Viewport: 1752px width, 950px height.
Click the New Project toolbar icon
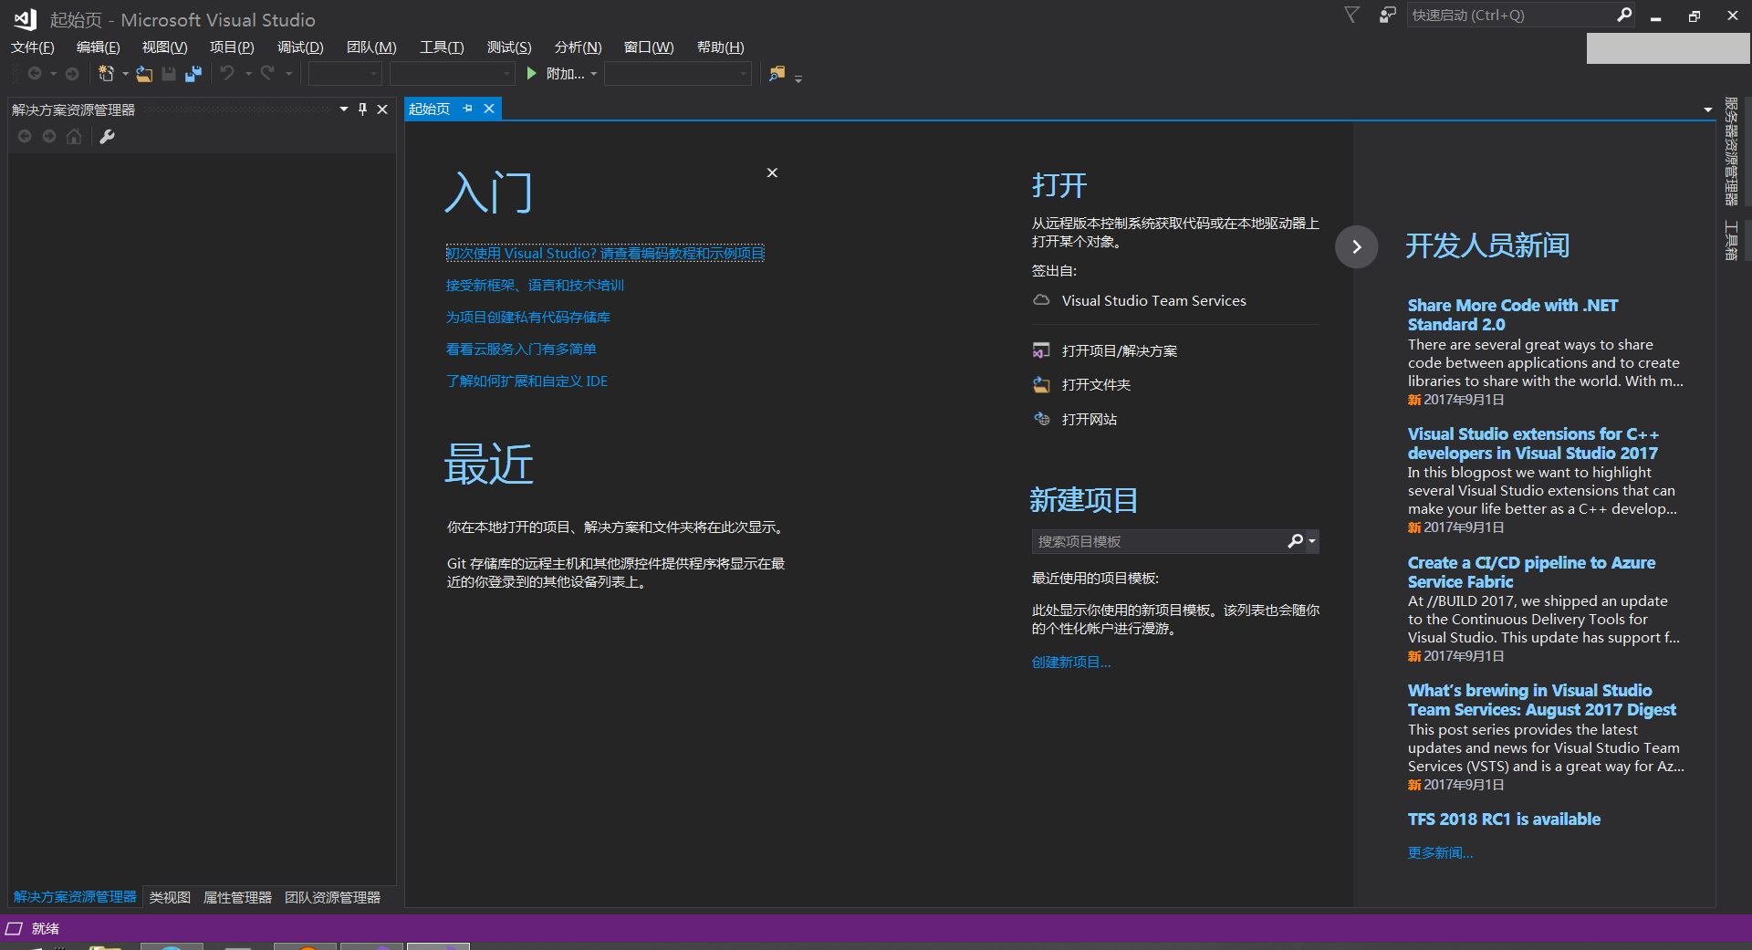click(x=107, y=74)
